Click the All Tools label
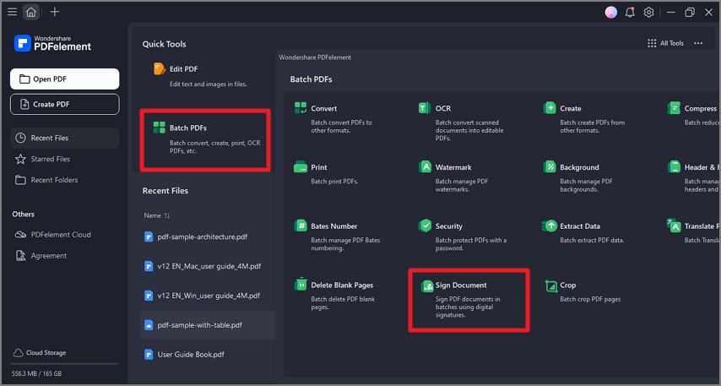The image size is (721, 386). point(672,43)
